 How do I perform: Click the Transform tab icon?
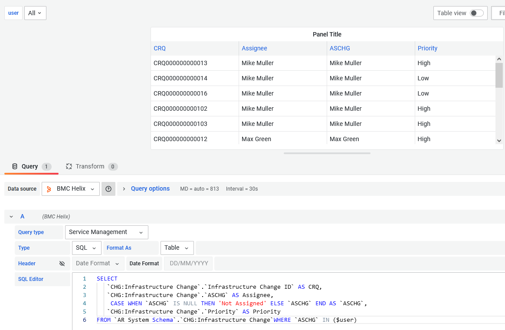pos(69,166)
